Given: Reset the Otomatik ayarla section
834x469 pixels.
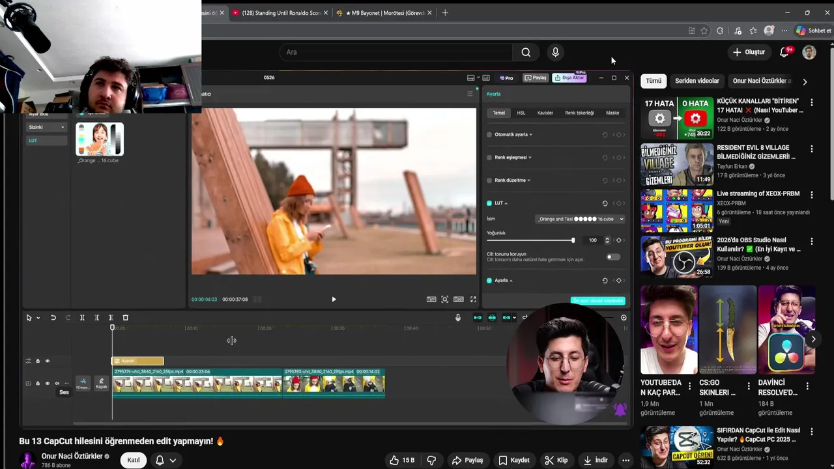Looking at the screenshot, I should [605, 135].
